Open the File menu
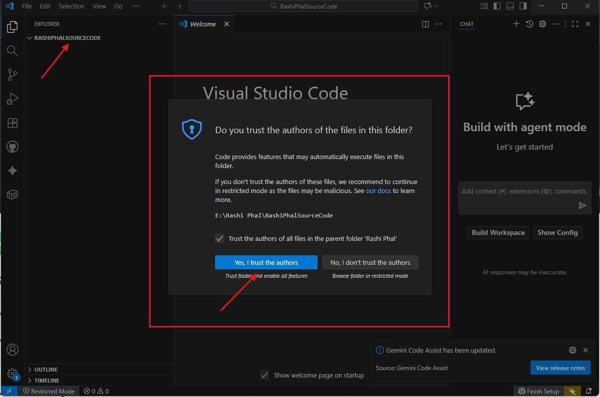Image resolution: width=600 pixels, height=397 pixels. (27, 6)
